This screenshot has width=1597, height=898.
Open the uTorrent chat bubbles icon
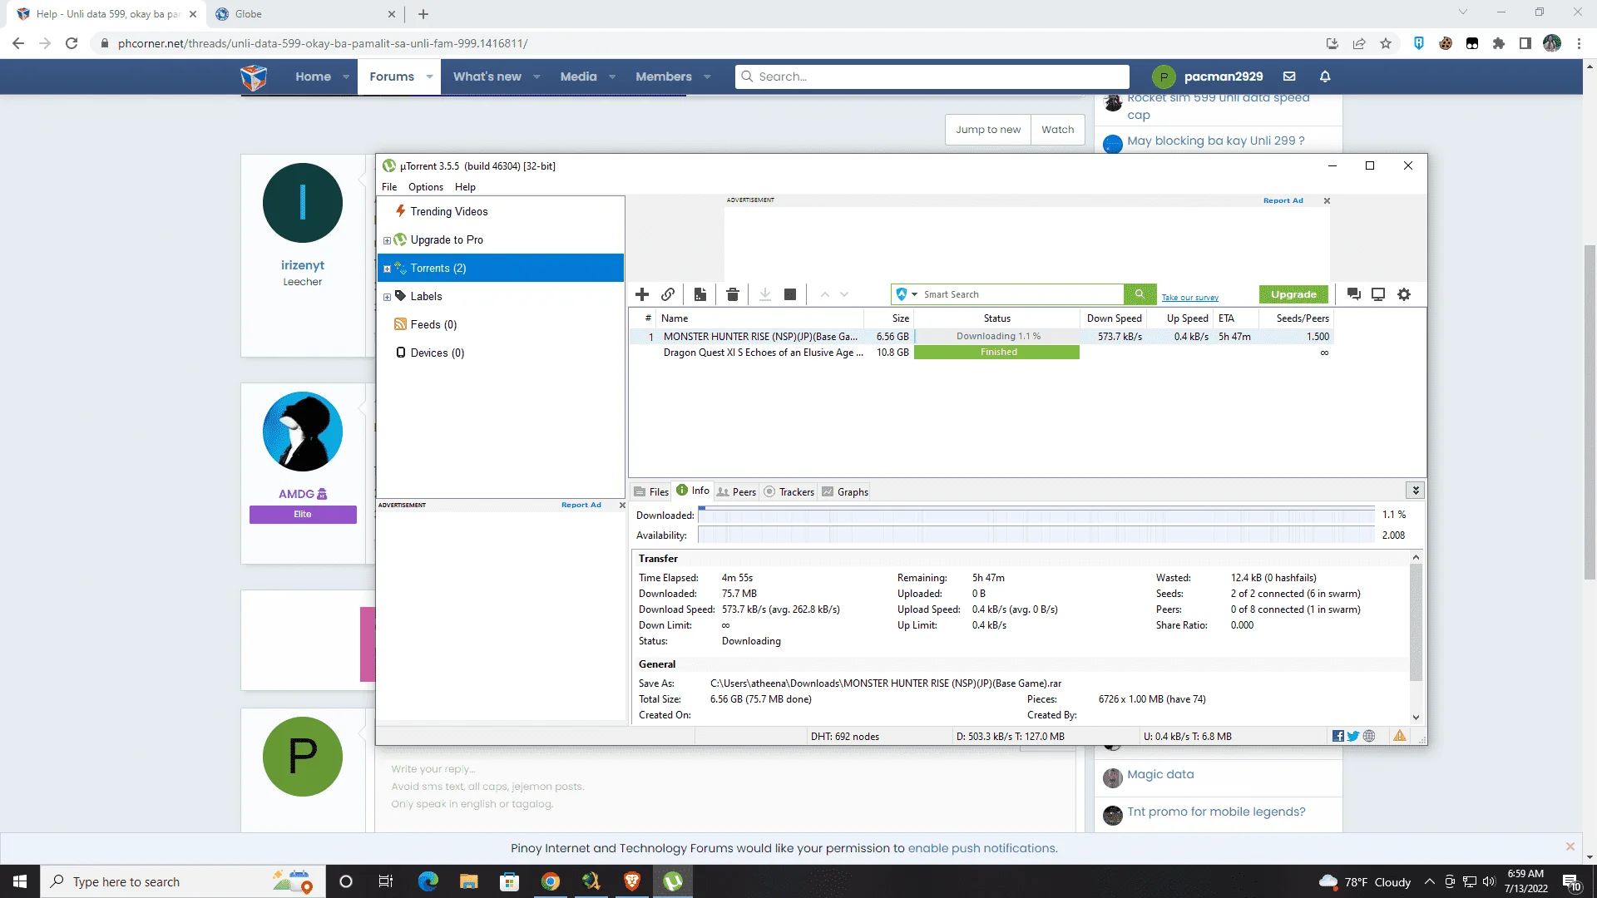tap(1354, 294)
